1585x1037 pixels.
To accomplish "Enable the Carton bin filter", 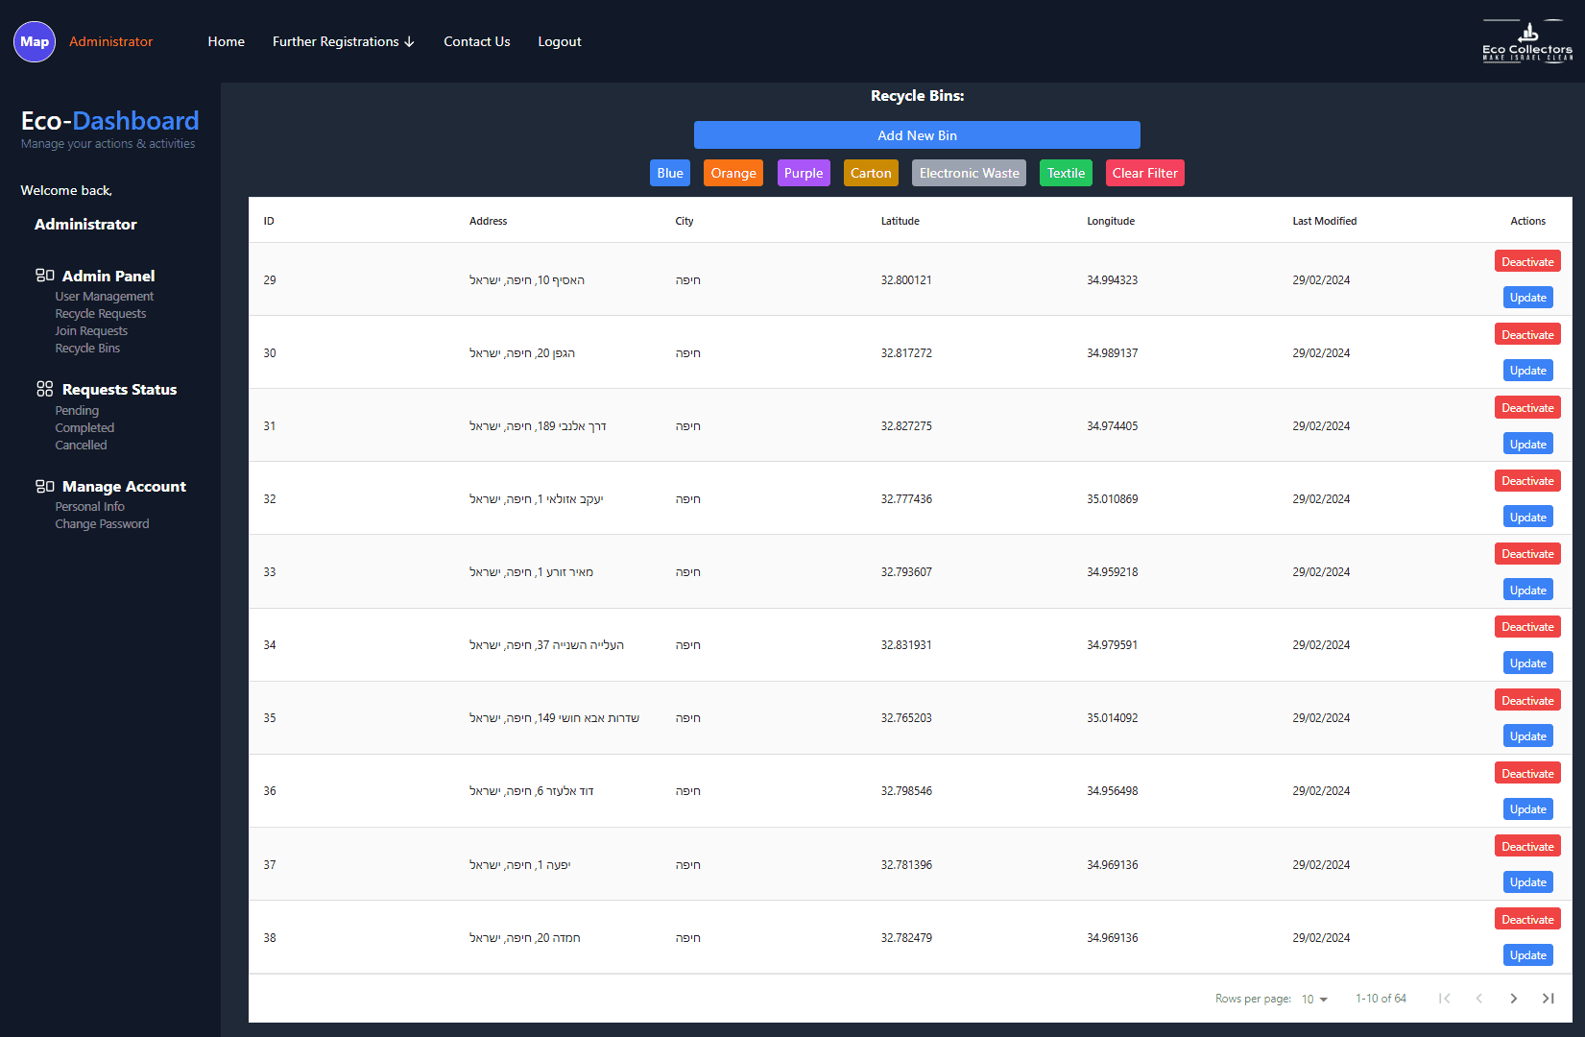I will (871, 173).
